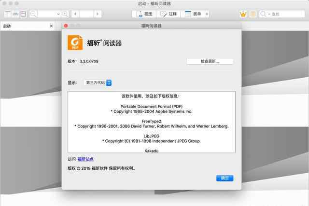Confirm with the blue 确定 button
309x206 pixels.
[x=225, y=178]
